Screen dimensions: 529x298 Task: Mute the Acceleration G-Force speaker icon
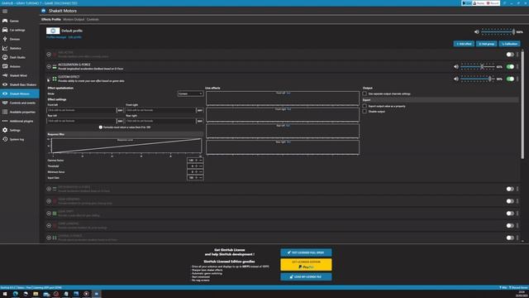pyautogui.click(x=456, y=66)
